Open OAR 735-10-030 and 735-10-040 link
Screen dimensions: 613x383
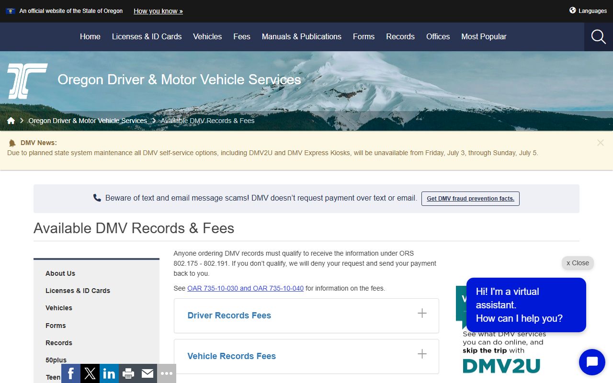point(245,288)
